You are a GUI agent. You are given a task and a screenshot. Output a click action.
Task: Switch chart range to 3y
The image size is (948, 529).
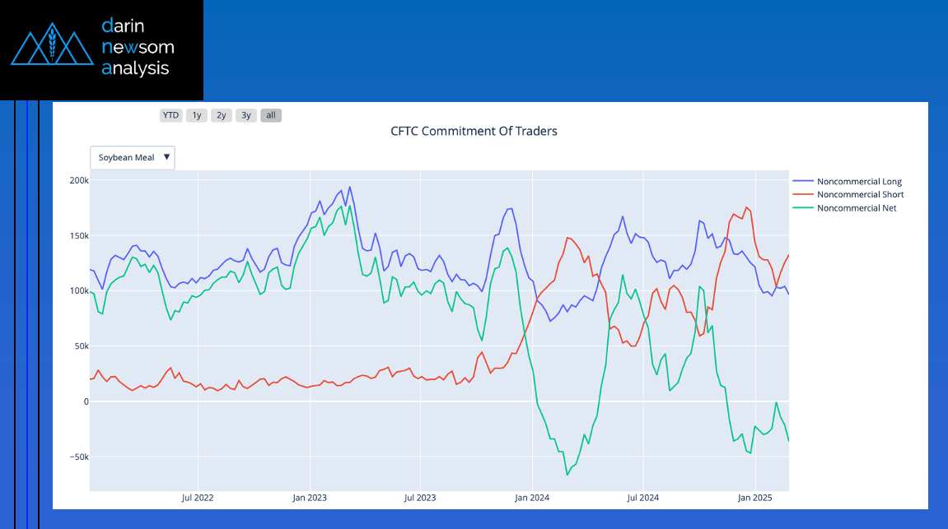[x=246, y=115]
